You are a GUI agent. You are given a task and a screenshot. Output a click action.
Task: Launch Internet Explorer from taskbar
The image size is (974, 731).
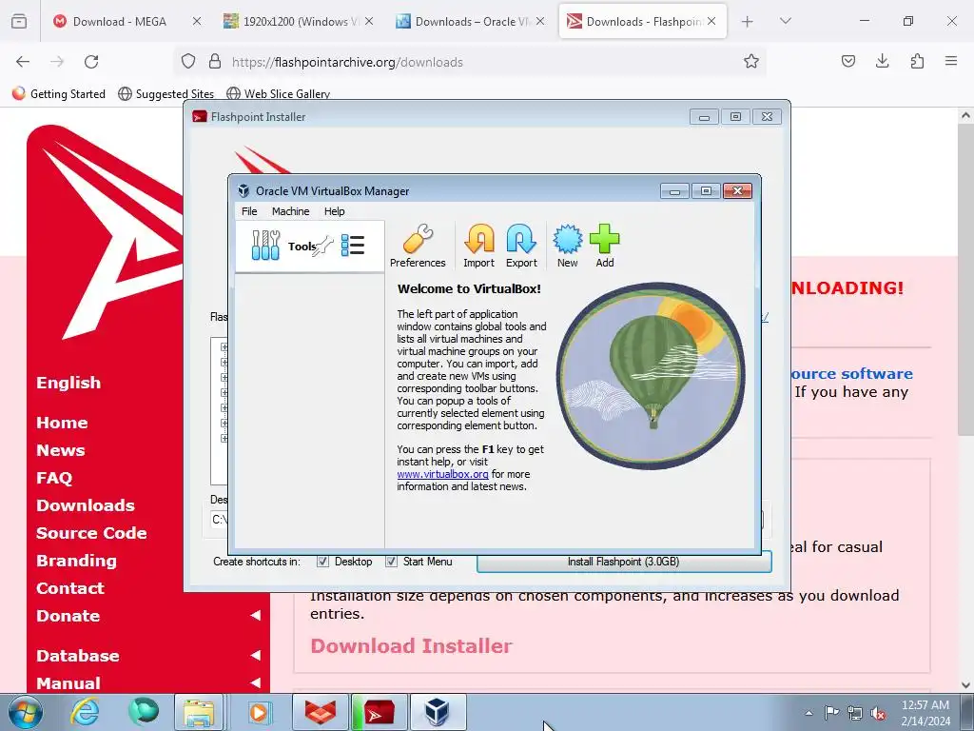(85, 712)
